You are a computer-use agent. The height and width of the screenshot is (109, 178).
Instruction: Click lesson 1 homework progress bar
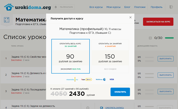pos(149,58)
